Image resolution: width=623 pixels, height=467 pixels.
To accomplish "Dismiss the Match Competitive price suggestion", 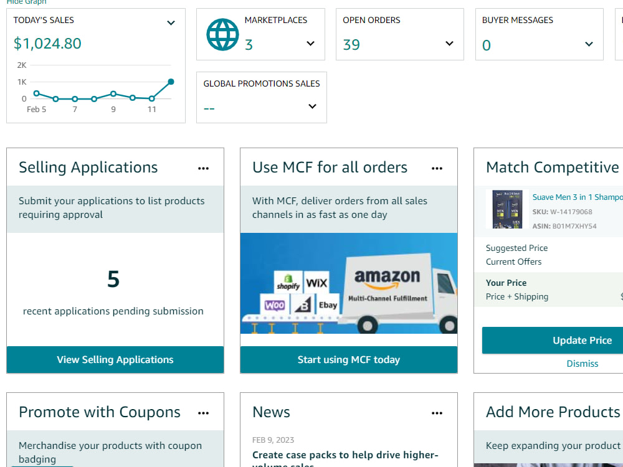I will 582,363.
